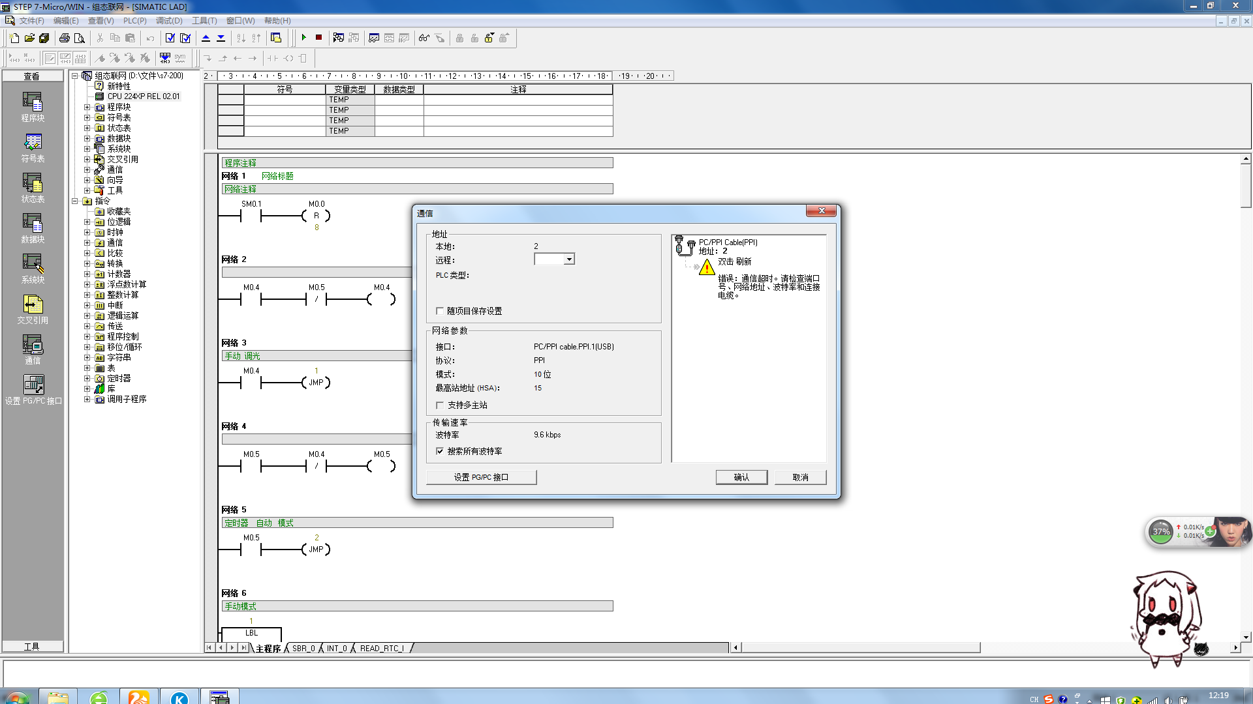Switch to the SBR_0 tab
The width and height of the screenshot is (1253, 704).
(x=303, y=648)
